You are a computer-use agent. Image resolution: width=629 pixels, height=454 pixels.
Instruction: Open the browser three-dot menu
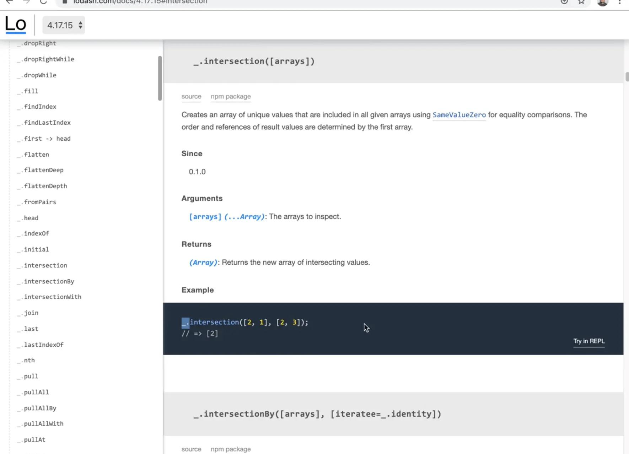(x=620, y=2)
